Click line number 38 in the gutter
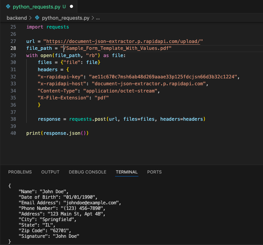This screenshot has width=263, height=245. coord(13,119)
